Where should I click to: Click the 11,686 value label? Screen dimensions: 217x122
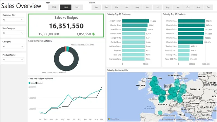pyautogui.click(x=153, y=21)
